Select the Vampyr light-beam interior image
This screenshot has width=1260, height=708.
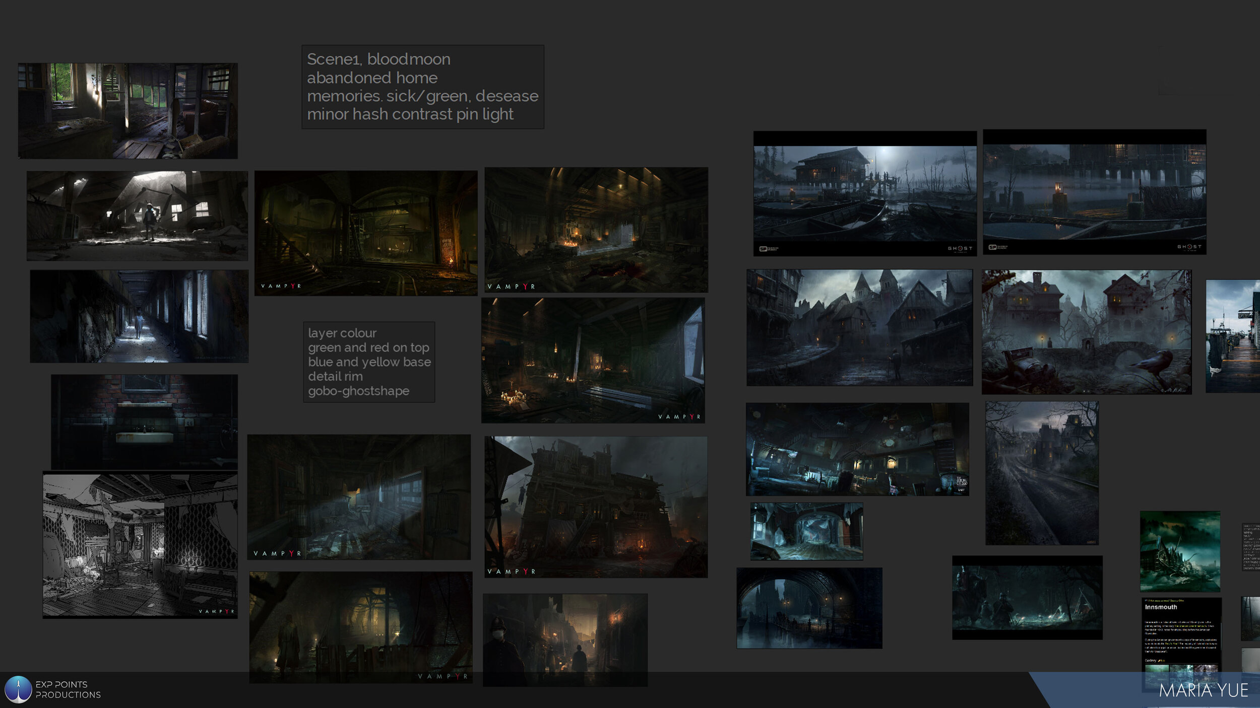[x=359, y=497]
